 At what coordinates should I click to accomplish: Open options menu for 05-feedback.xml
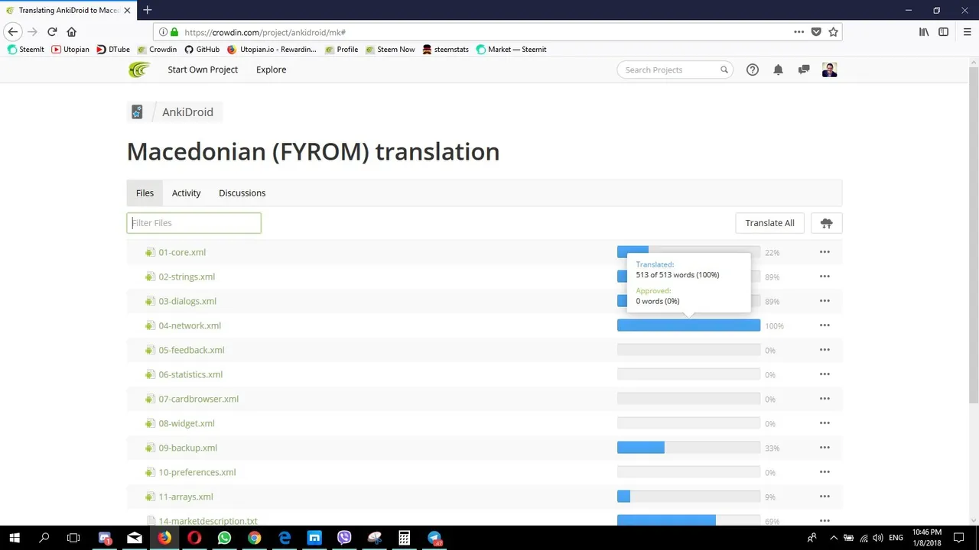825,350
